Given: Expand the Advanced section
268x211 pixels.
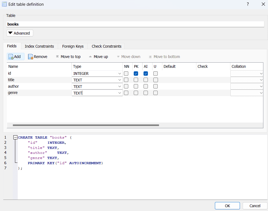Looking at the screenshot, I should tap(20, 33).
